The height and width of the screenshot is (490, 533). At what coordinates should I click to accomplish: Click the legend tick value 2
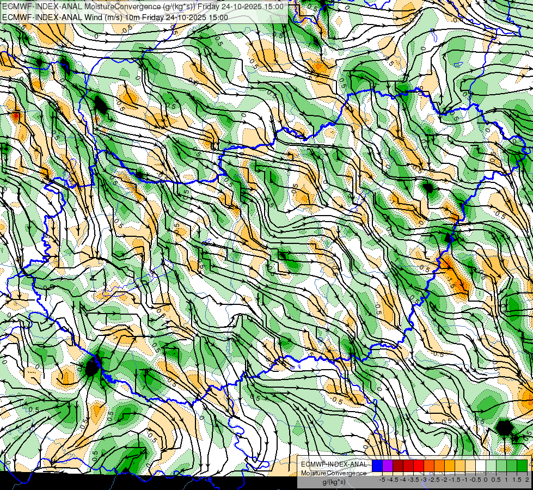(x=527, y=480)
